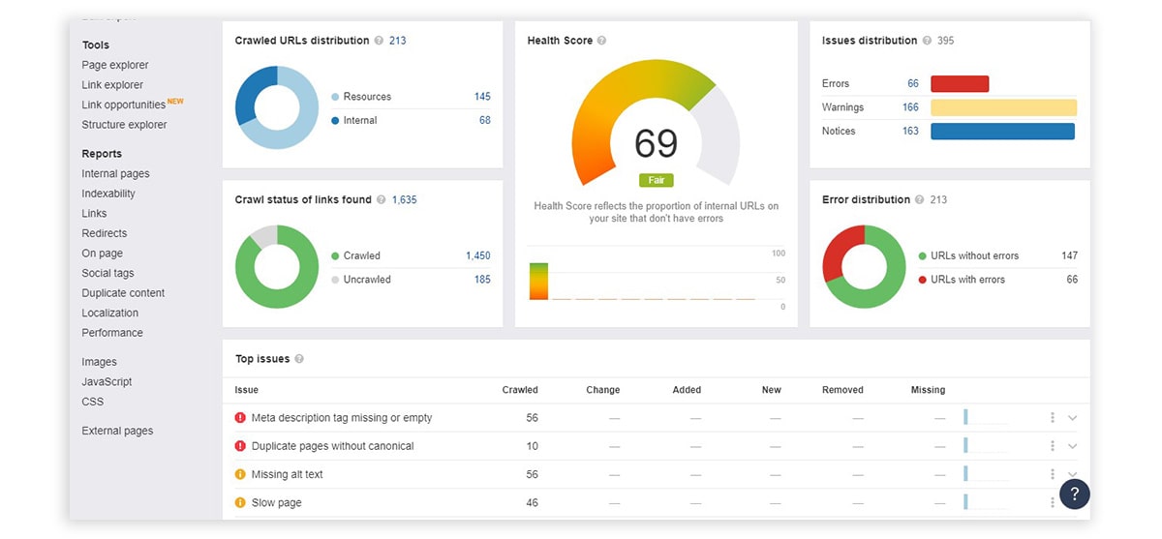Click Errors count 66 in Issues distribution

tap(913, 84)
